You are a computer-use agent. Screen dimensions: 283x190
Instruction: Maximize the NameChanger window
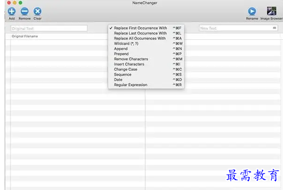point(21,3)
